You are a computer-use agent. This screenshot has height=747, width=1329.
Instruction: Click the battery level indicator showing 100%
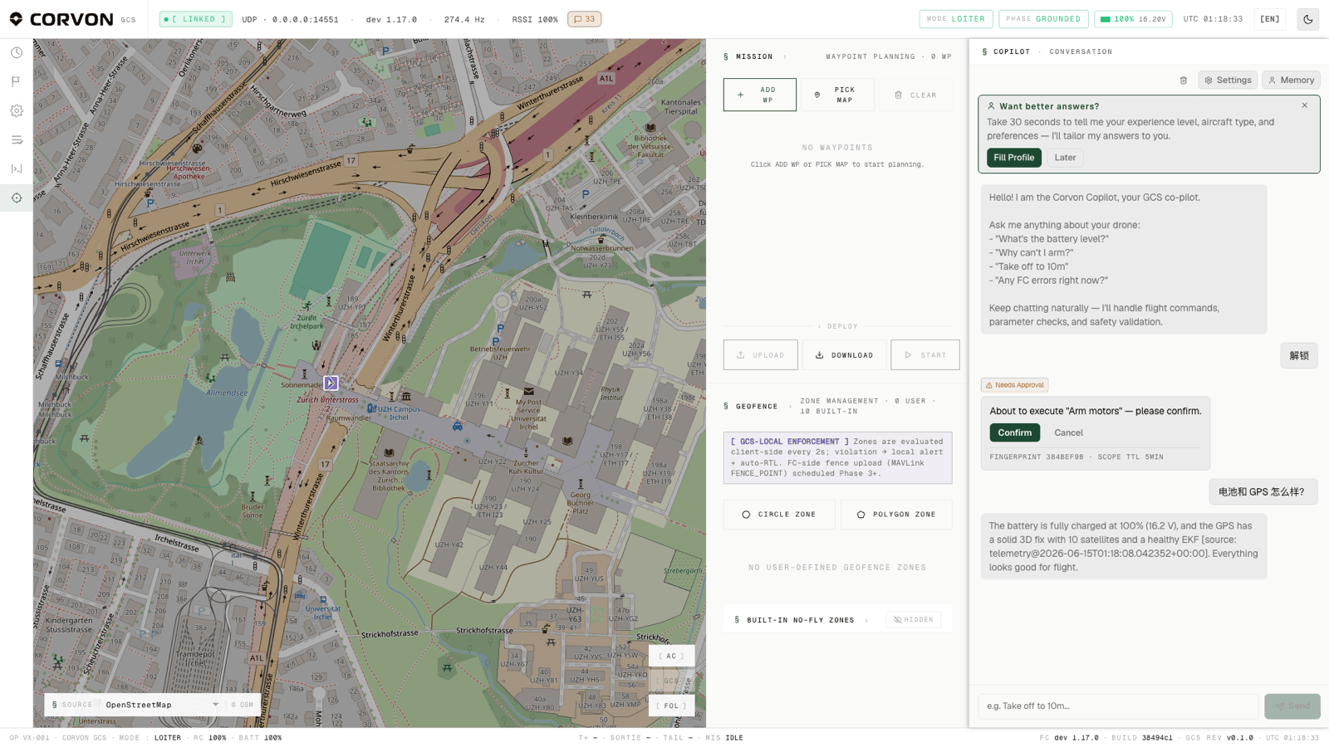point(1133,19)
